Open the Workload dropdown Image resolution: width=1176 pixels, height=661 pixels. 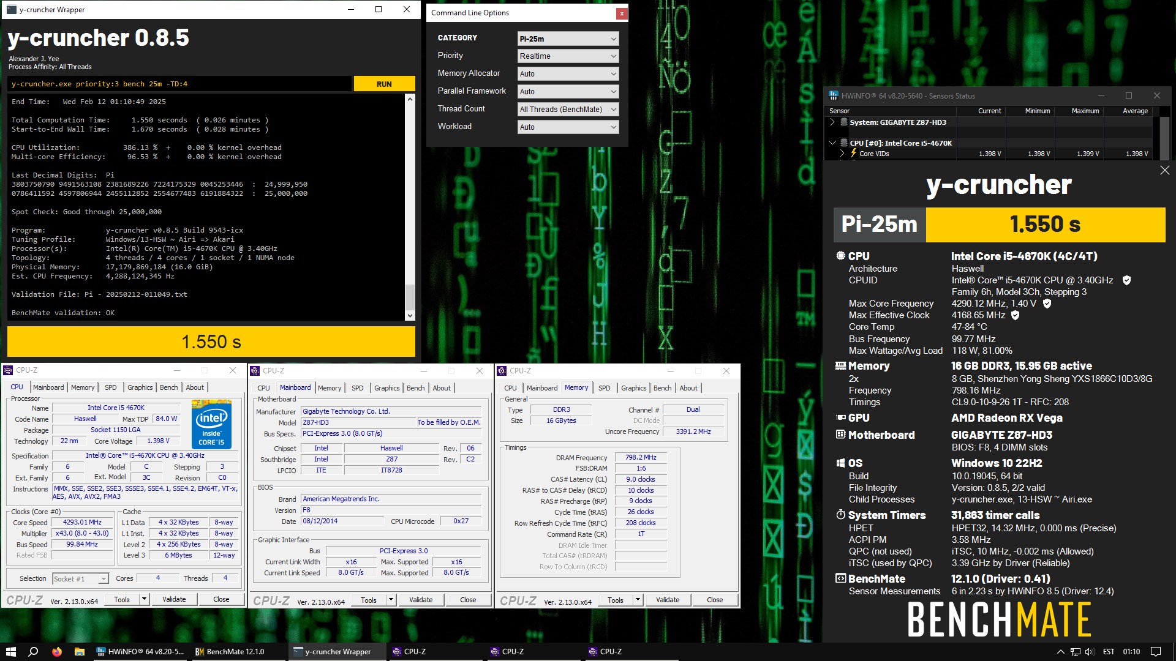pos(568,127)
